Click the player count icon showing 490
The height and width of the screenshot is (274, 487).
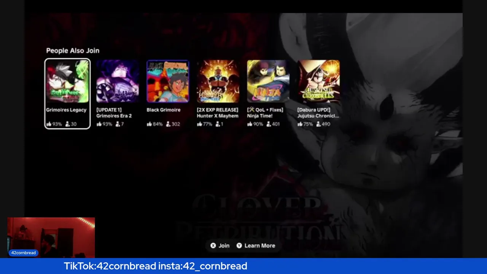[318, 124]
